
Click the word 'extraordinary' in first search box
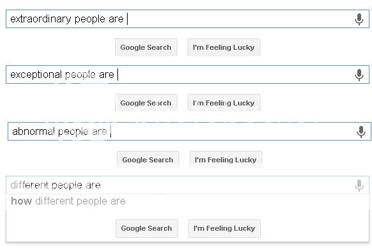tap(41, 19)
